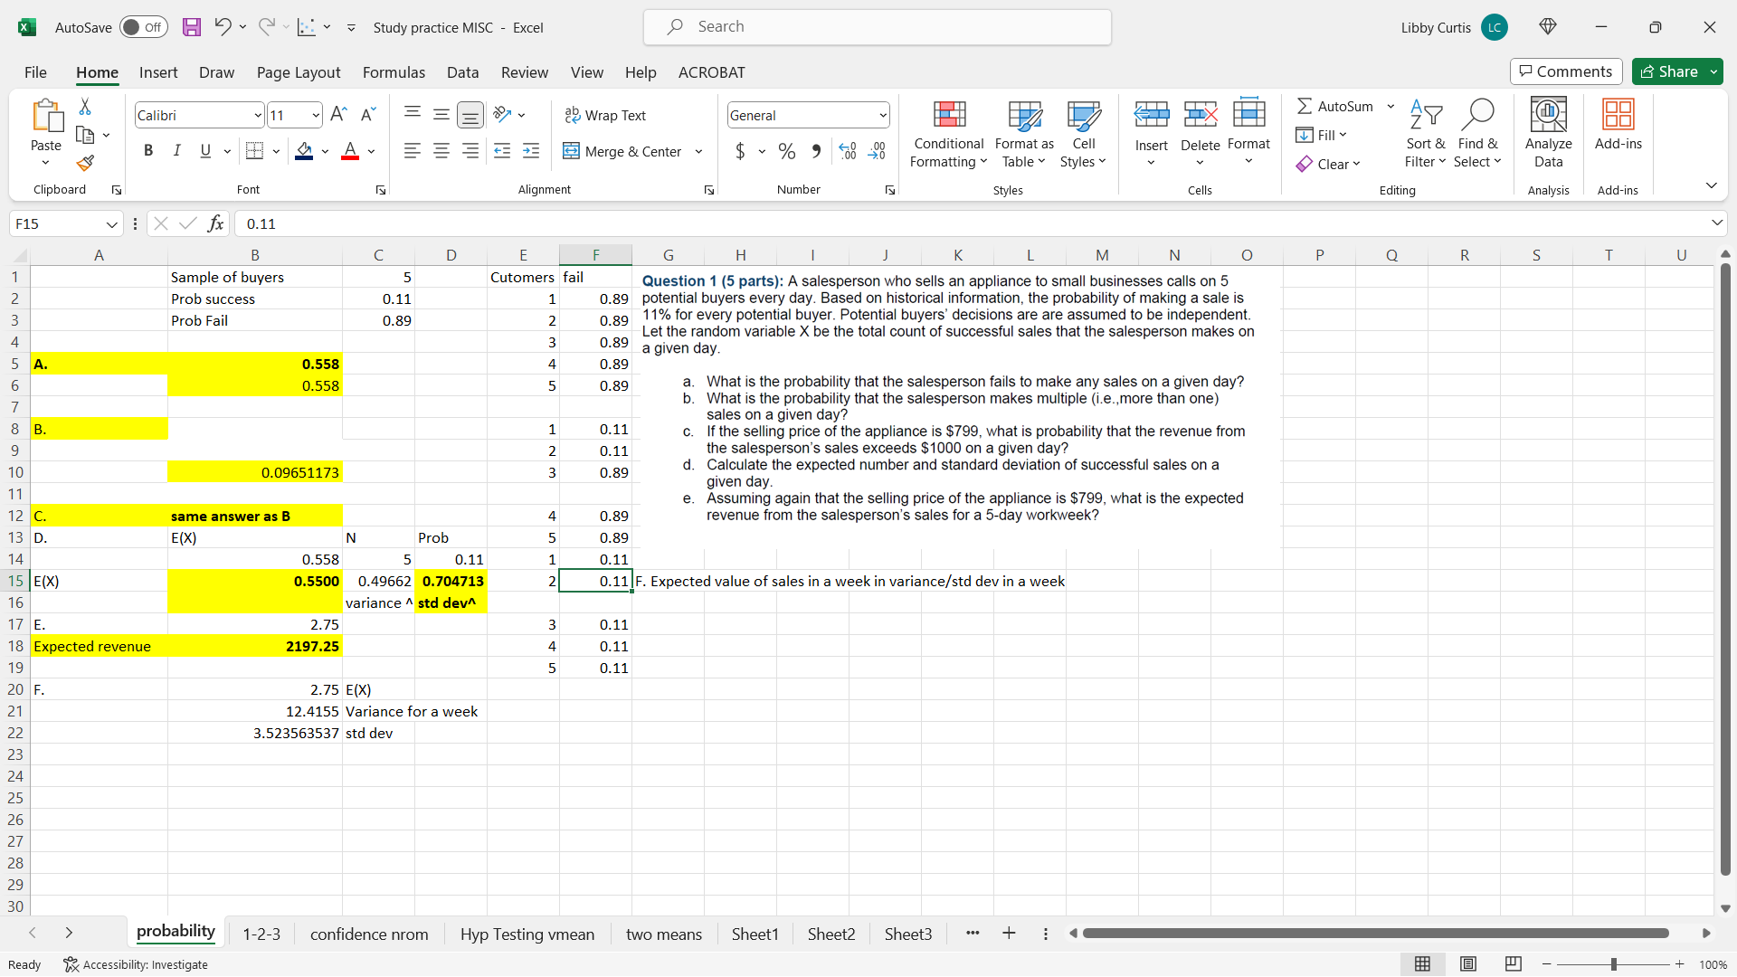This screenshot has height=977, width=1737.
Task: Click the Borders icon in Font group
Action: [254, 151]
